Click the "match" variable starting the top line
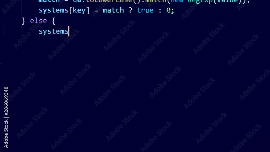Image resolution: width=270 pixels, height=152 pixels. tap(49, 1)
